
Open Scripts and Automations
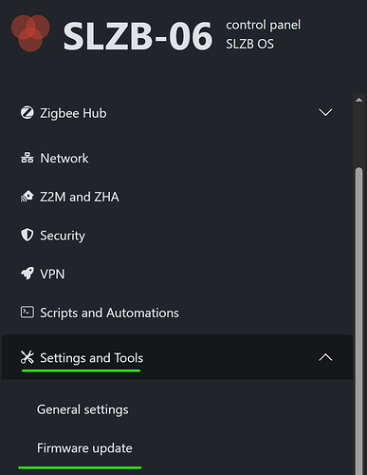pos(177,313)
